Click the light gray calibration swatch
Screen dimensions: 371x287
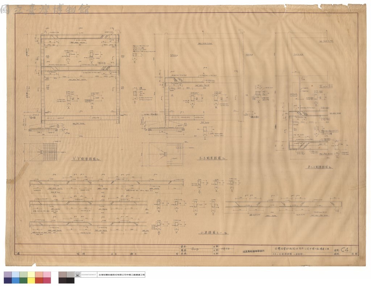(x=70, y=274)
